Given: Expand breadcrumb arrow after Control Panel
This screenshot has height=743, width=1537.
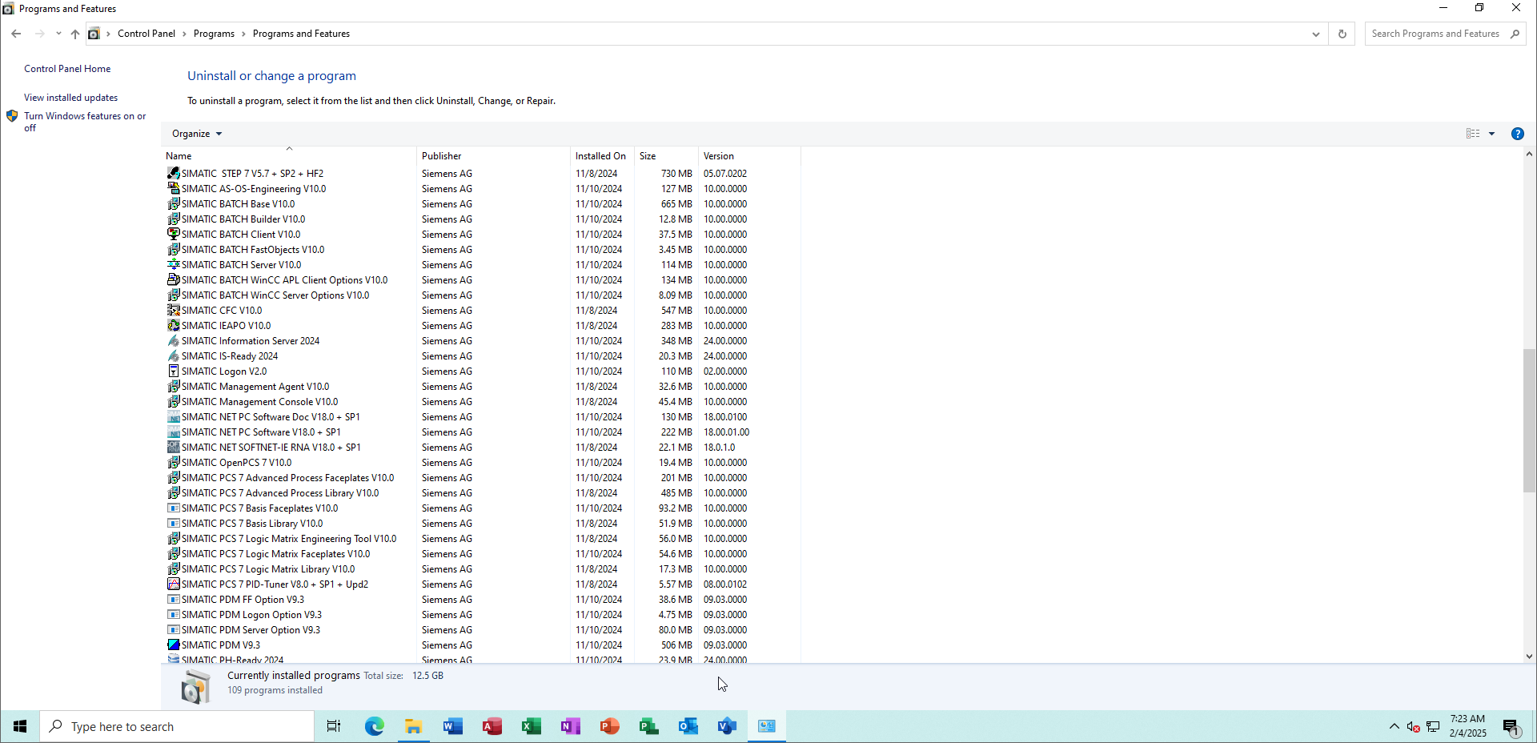Looking at the screenshot, I should pyautogui.click(x=184, y=34).
